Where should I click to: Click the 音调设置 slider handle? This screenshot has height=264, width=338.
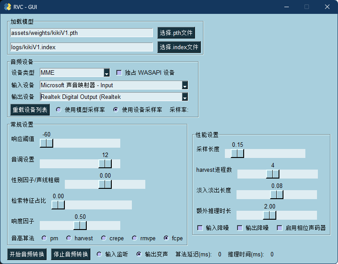point(105,164)
